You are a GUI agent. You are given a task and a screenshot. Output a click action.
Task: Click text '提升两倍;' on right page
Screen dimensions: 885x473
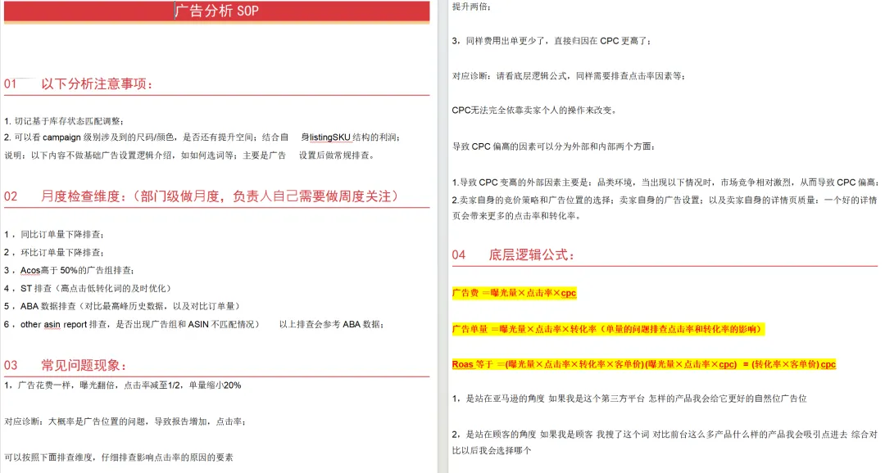471,7
